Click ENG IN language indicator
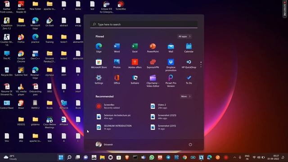288x162 pixels. (247, 157)
